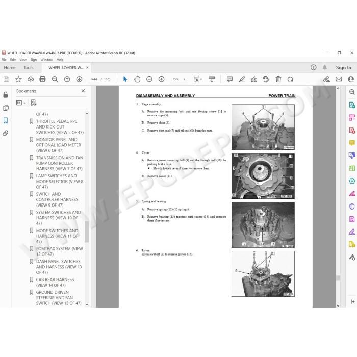357x357 pixels.
Task: Toggle the Page Thumbnails panel
Action: point(6,108)
